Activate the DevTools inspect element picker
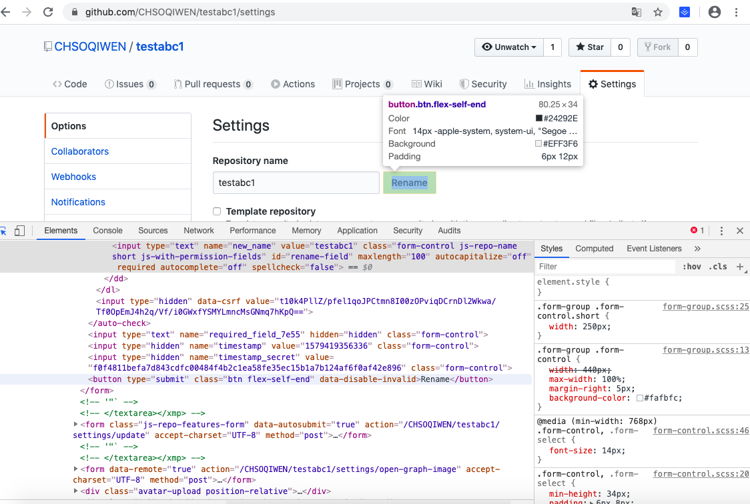The height and width of the screenshot is (504, 750). click(3, 231)
